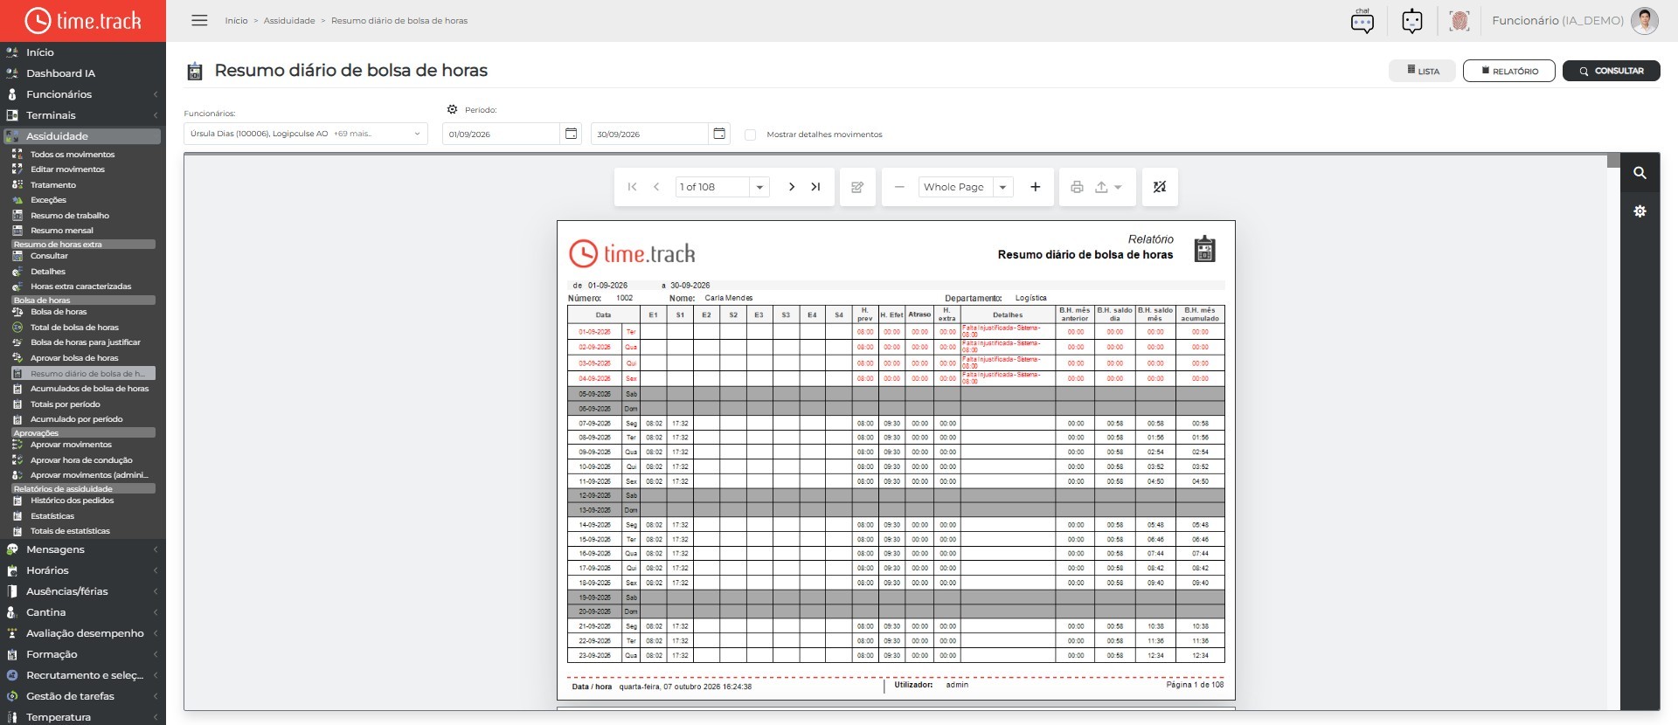1678x725 pixels.
Task: Open the user profile avatar
Action: point(1644,21)
